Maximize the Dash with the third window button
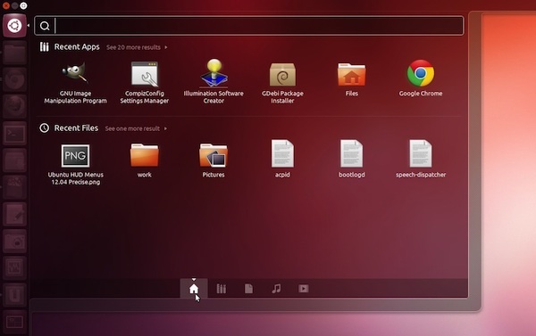This screenshot has width=536, height=336. [x=23, y=5]
